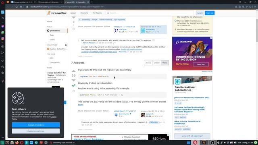Open WhatsApp in the Opera sidebar
Screen dimensions: 258x145
[x=3, y=32]
